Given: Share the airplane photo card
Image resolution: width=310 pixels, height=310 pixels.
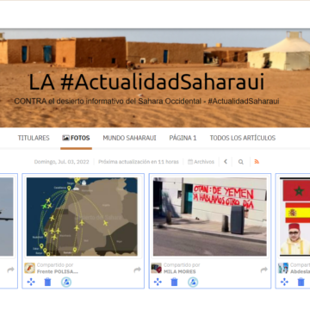Looking at the screenshot, I should click(10, 270).
